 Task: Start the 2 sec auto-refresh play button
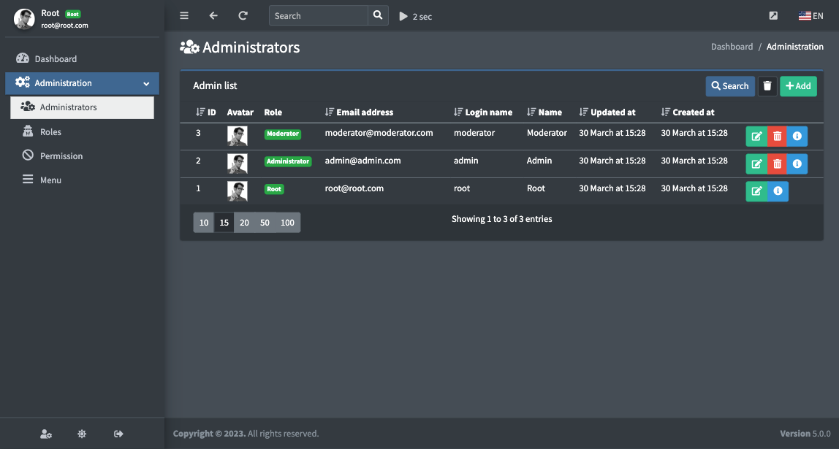(x=403, y=16)
